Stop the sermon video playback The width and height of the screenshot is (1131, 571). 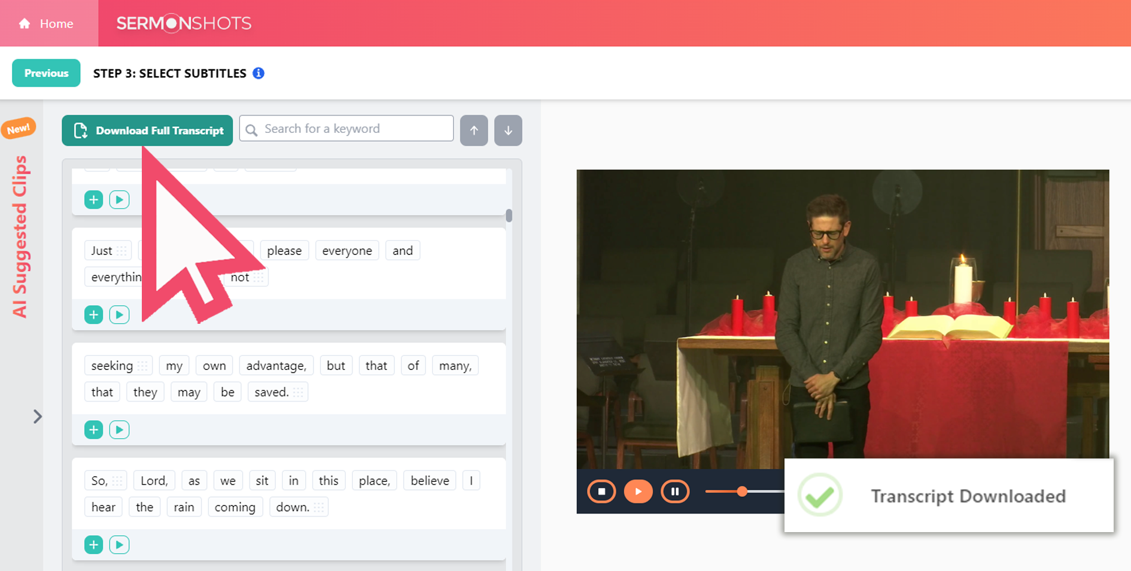coord(602,491)
